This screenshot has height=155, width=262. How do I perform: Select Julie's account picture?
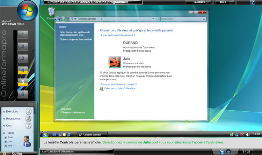(x=115, y=62)
